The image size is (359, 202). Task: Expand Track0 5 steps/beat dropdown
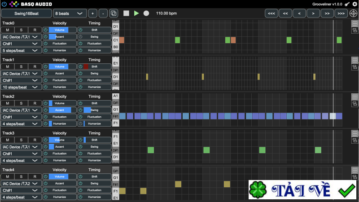click(x=21, y=50)
